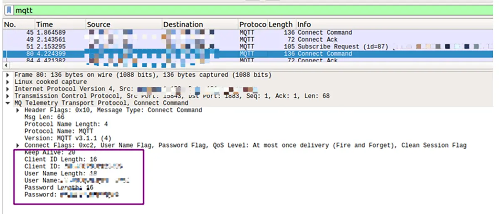Select packet 49 Connect Ack row

pos(249,39)
